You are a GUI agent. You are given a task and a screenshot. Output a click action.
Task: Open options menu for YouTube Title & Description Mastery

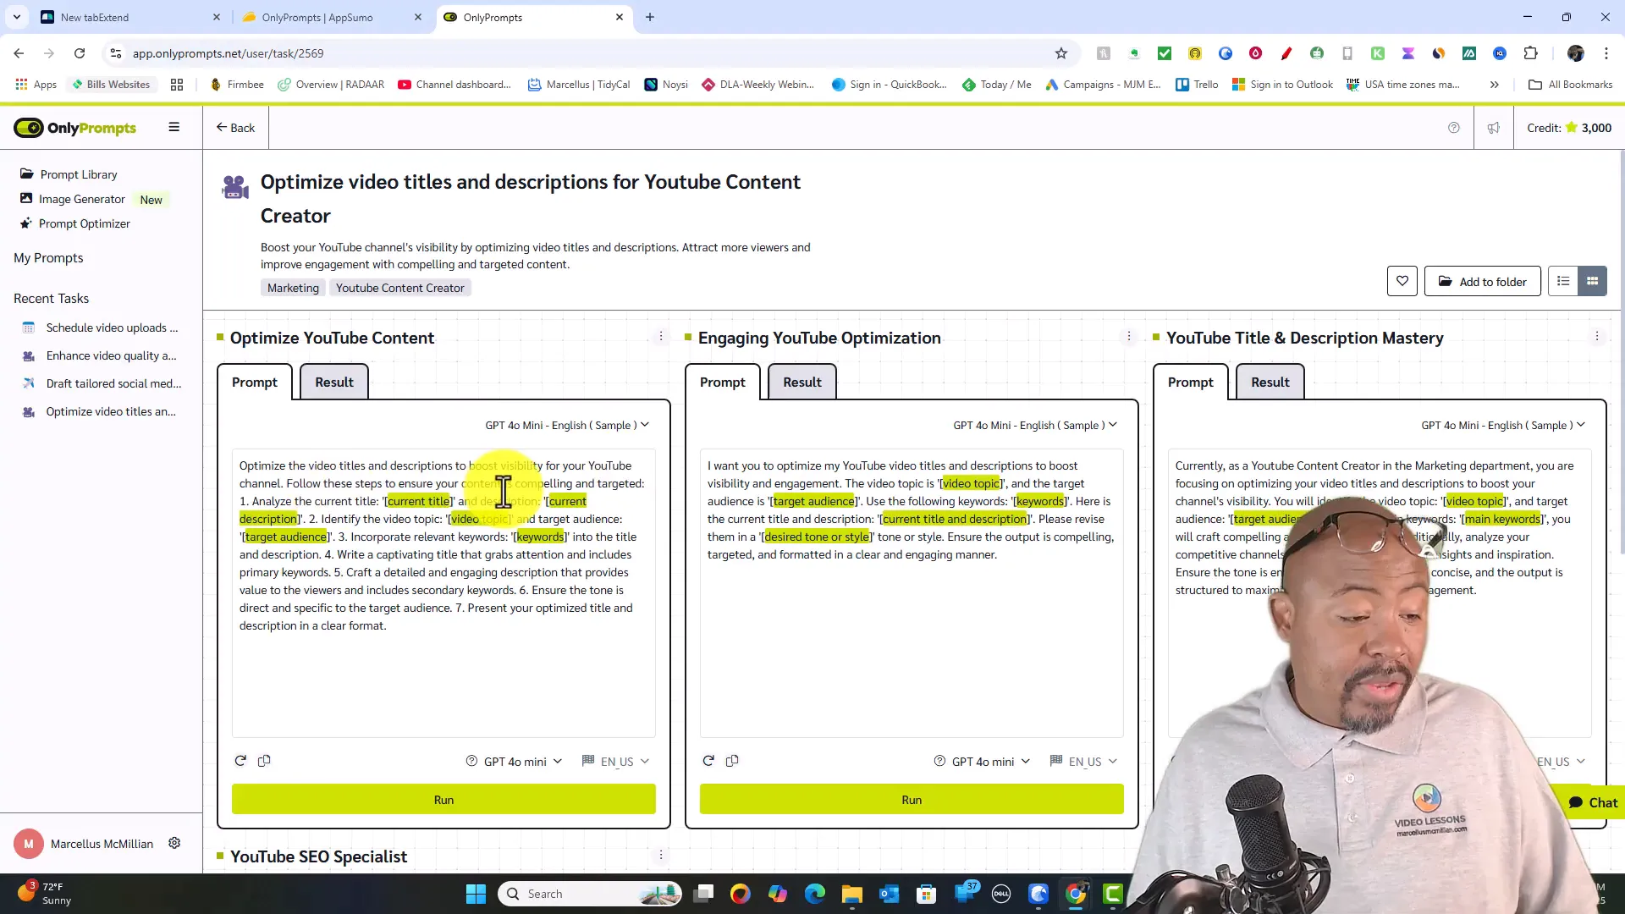(x=1597, y=337)
